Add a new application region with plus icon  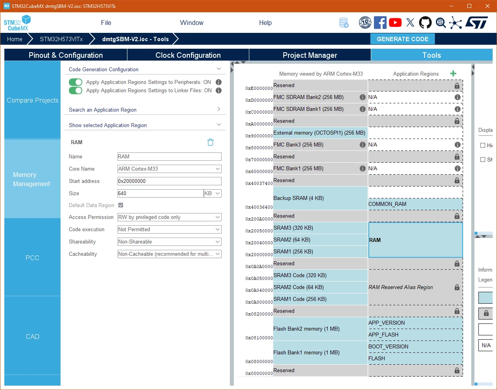coord(453,73)
